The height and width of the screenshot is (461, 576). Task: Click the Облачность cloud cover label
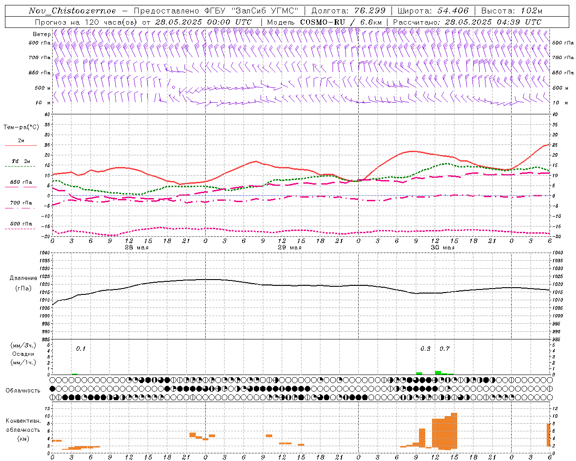pyautogui.click(x=23, y=390)
